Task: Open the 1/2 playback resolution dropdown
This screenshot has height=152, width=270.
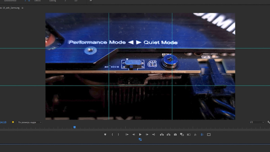Action: pyautogui.click(x=256, y=122)
